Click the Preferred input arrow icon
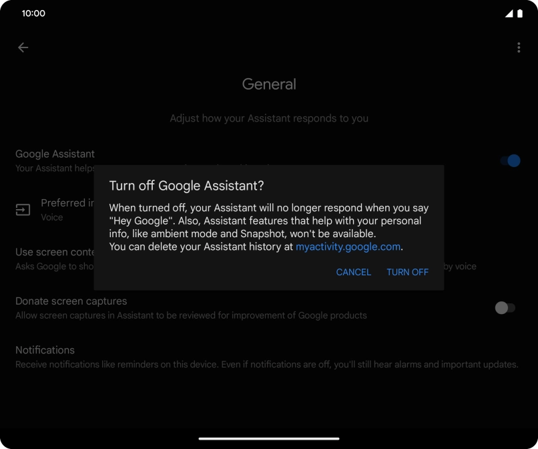Viewport: 538px width, 449px height. coord(23,210)
